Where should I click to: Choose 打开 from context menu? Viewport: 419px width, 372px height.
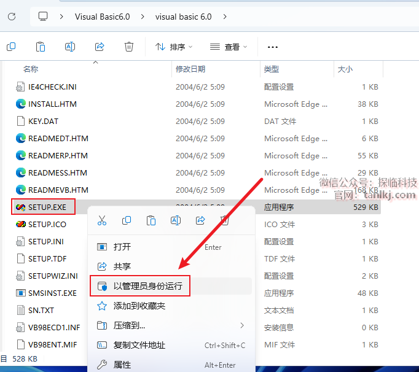(171, 247)
